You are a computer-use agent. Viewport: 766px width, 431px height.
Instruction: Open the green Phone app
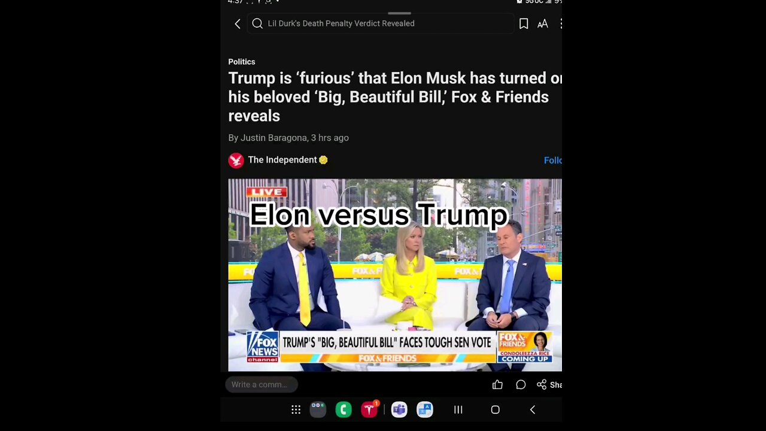(x=344, y=409)
